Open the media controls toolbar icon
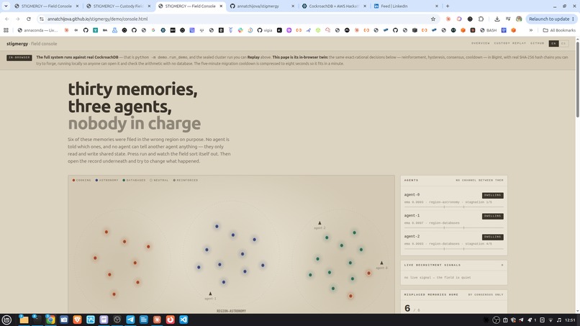 pos(508,19)
